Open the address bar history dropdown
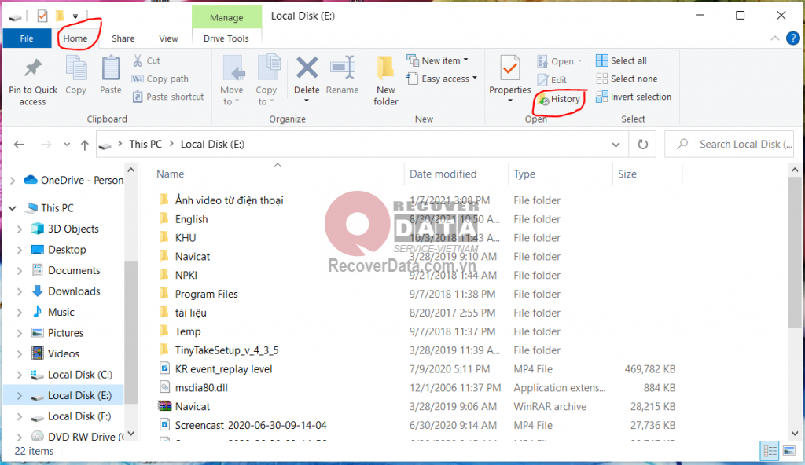The height and width of the screenshot is (465, 805). [x=616, y=145]
